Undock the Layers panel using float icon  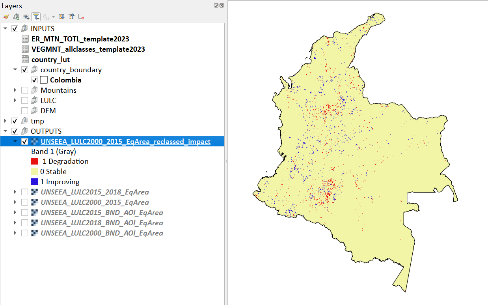pyautogui.click(x=216, y=6)
